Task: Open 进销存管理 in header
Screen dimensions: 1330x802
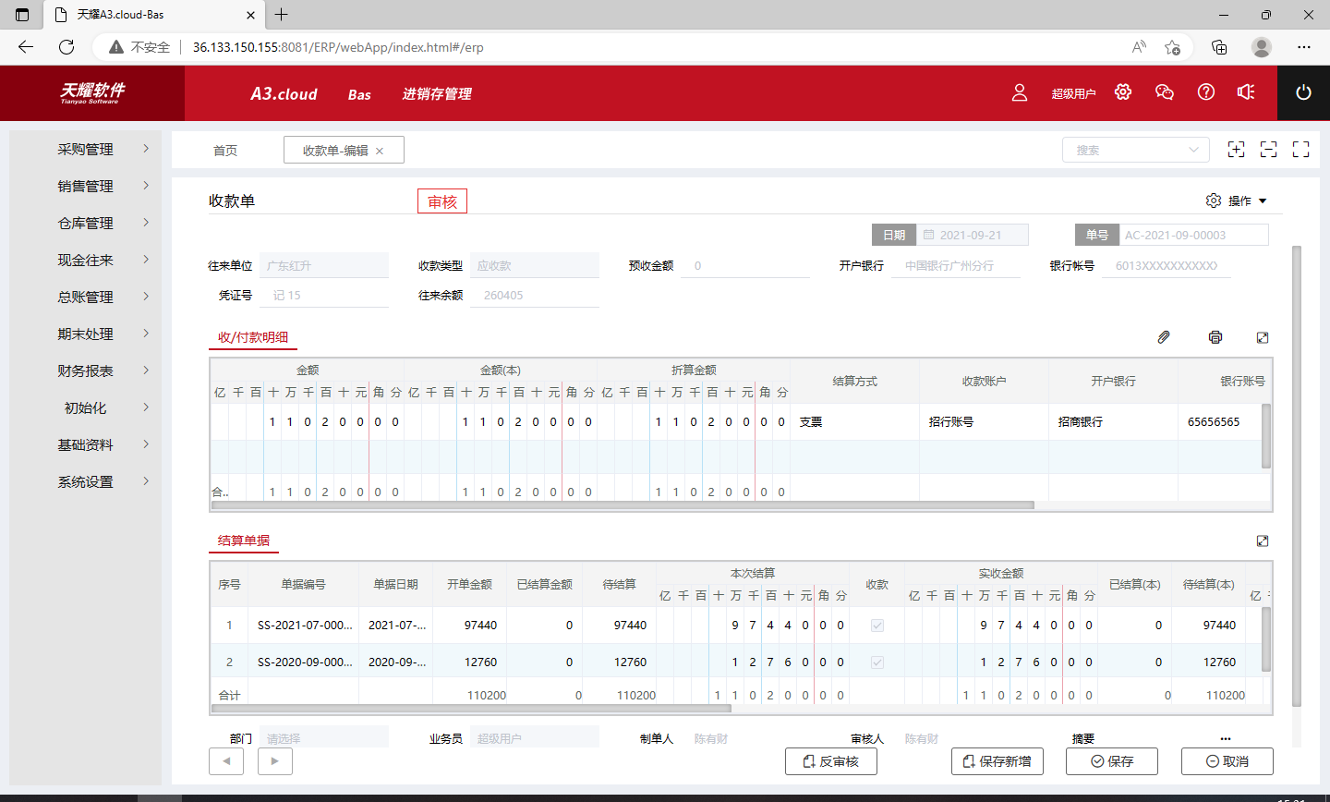Action: tap(437, 94)
